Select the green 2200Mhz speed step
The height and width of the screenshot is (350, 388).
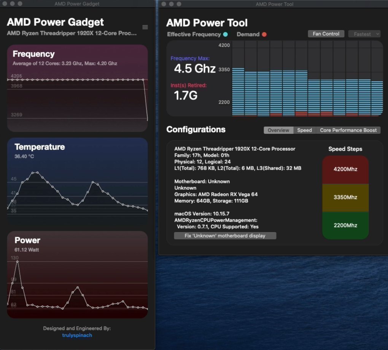(345, 225)
